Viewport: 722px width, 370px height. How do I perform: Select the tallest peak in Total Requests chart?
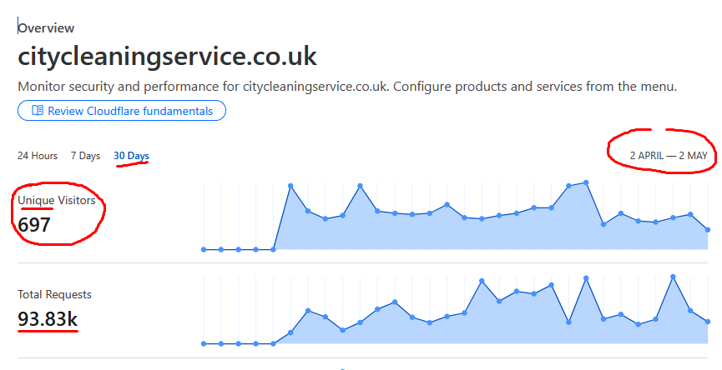[x=673, y=277]
